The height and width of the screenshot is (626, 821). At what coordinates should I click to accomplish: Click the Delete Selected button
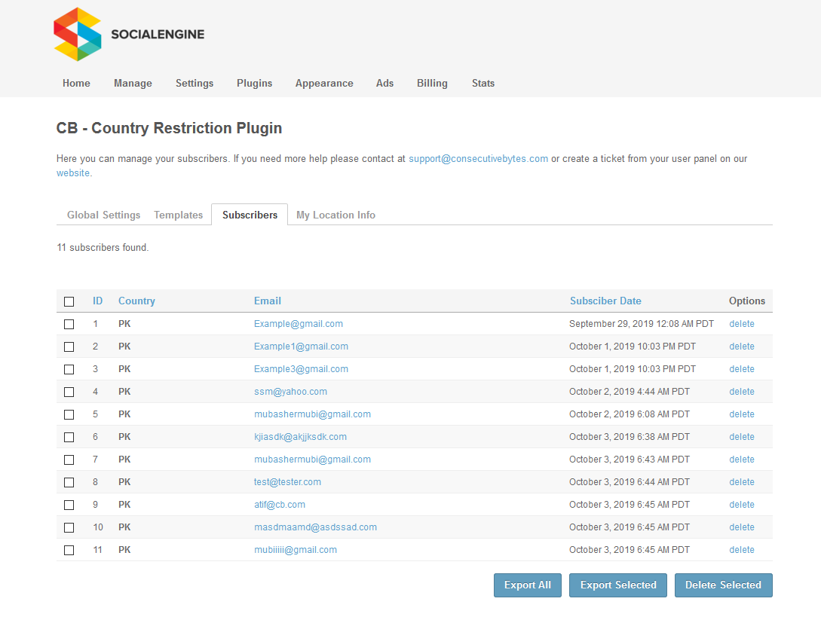723,585
